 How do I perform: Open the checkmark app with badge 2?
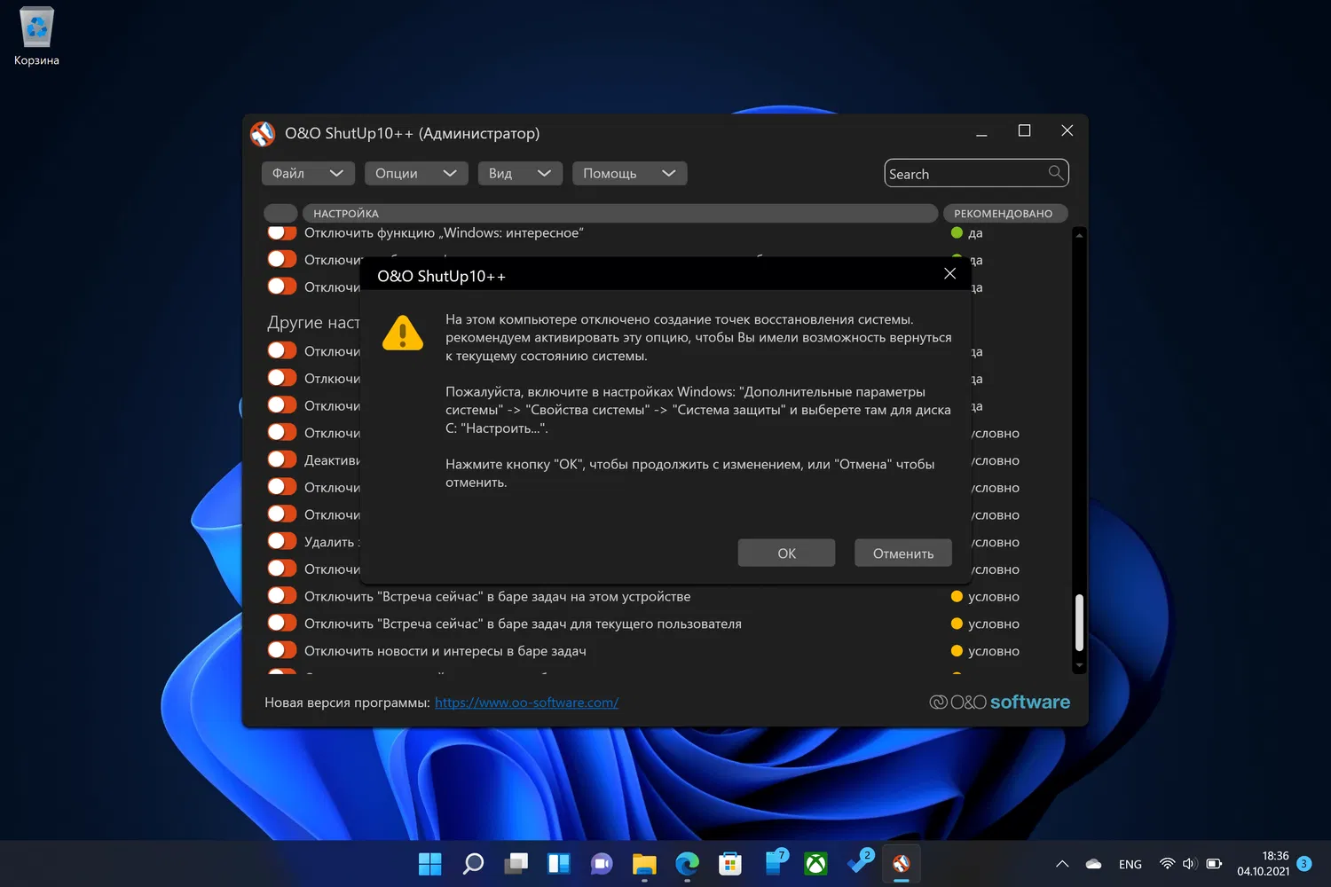pyautogui.click(x=860, y=861)
